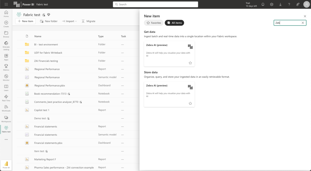
Task: Click the share feedback icon in header
Action: click(x=298, y=4)
